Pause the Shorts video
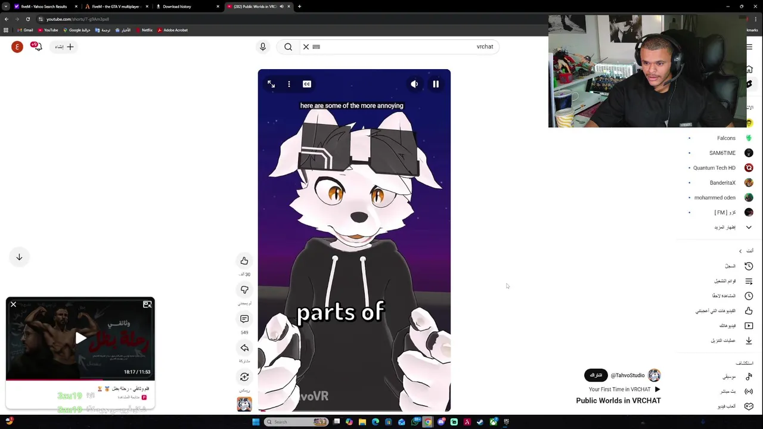The image size is (763, 429). click(x=436, y=84)
